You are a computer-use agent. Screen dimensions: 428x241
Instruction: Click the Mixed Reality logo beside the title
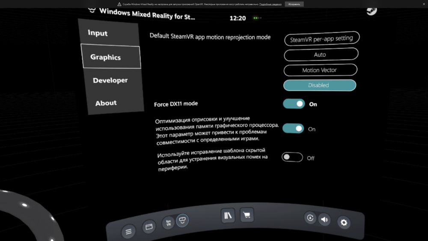pyautogui.click(x=92, y=10)
